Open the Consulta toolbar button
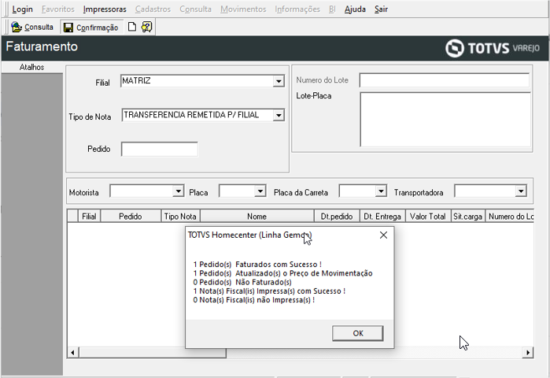The image size is (550, 378). coord(32,27)
